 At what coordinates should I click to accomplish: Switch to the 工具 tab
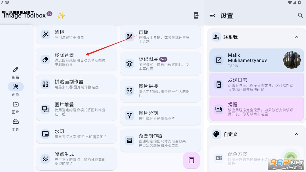tap(16, 125)
